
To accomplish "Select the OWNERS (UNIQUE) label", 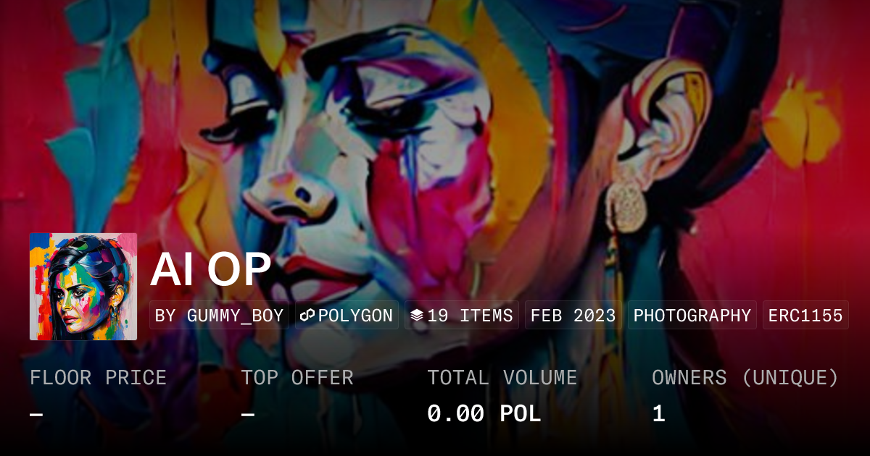I will coord(745,378).
